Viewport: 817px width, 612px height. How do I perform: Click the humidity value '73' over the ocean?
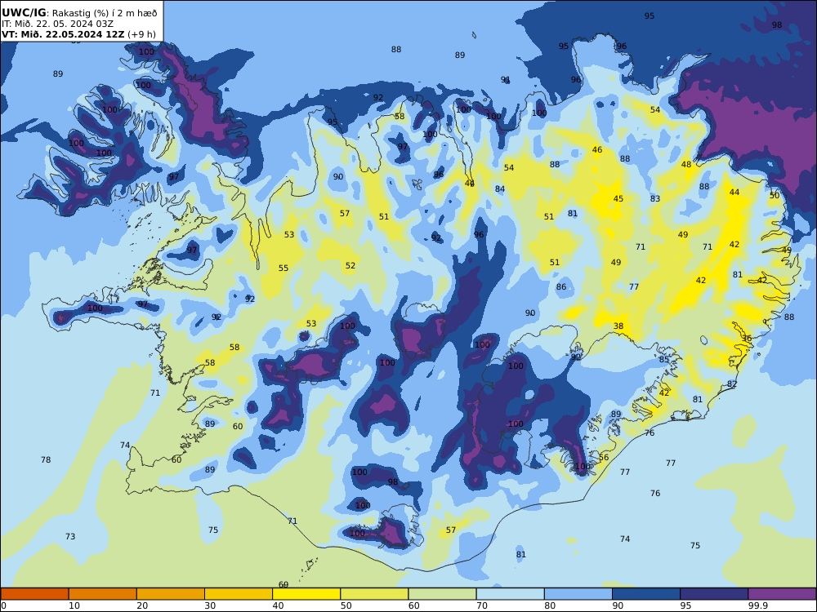[x=69, y=536]
